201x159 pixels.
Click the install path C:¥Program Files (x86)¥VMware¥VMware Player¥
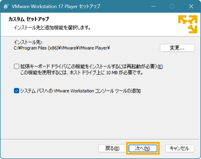coord(62,48)
